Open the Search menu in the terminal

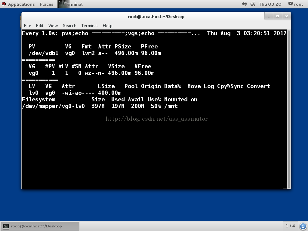[69, 26]
